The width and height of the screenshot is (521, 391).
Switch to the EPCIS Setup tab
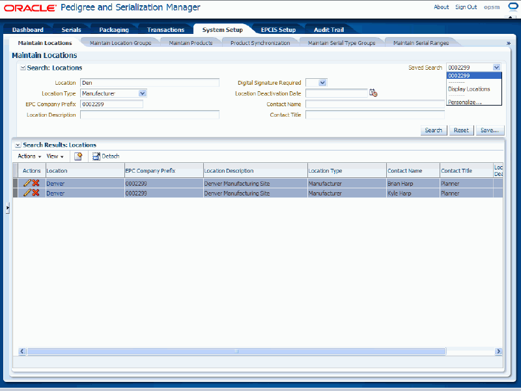coord(278,29)
